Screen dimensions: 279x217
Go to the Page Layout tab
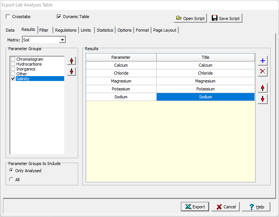[x=165, y=30]
